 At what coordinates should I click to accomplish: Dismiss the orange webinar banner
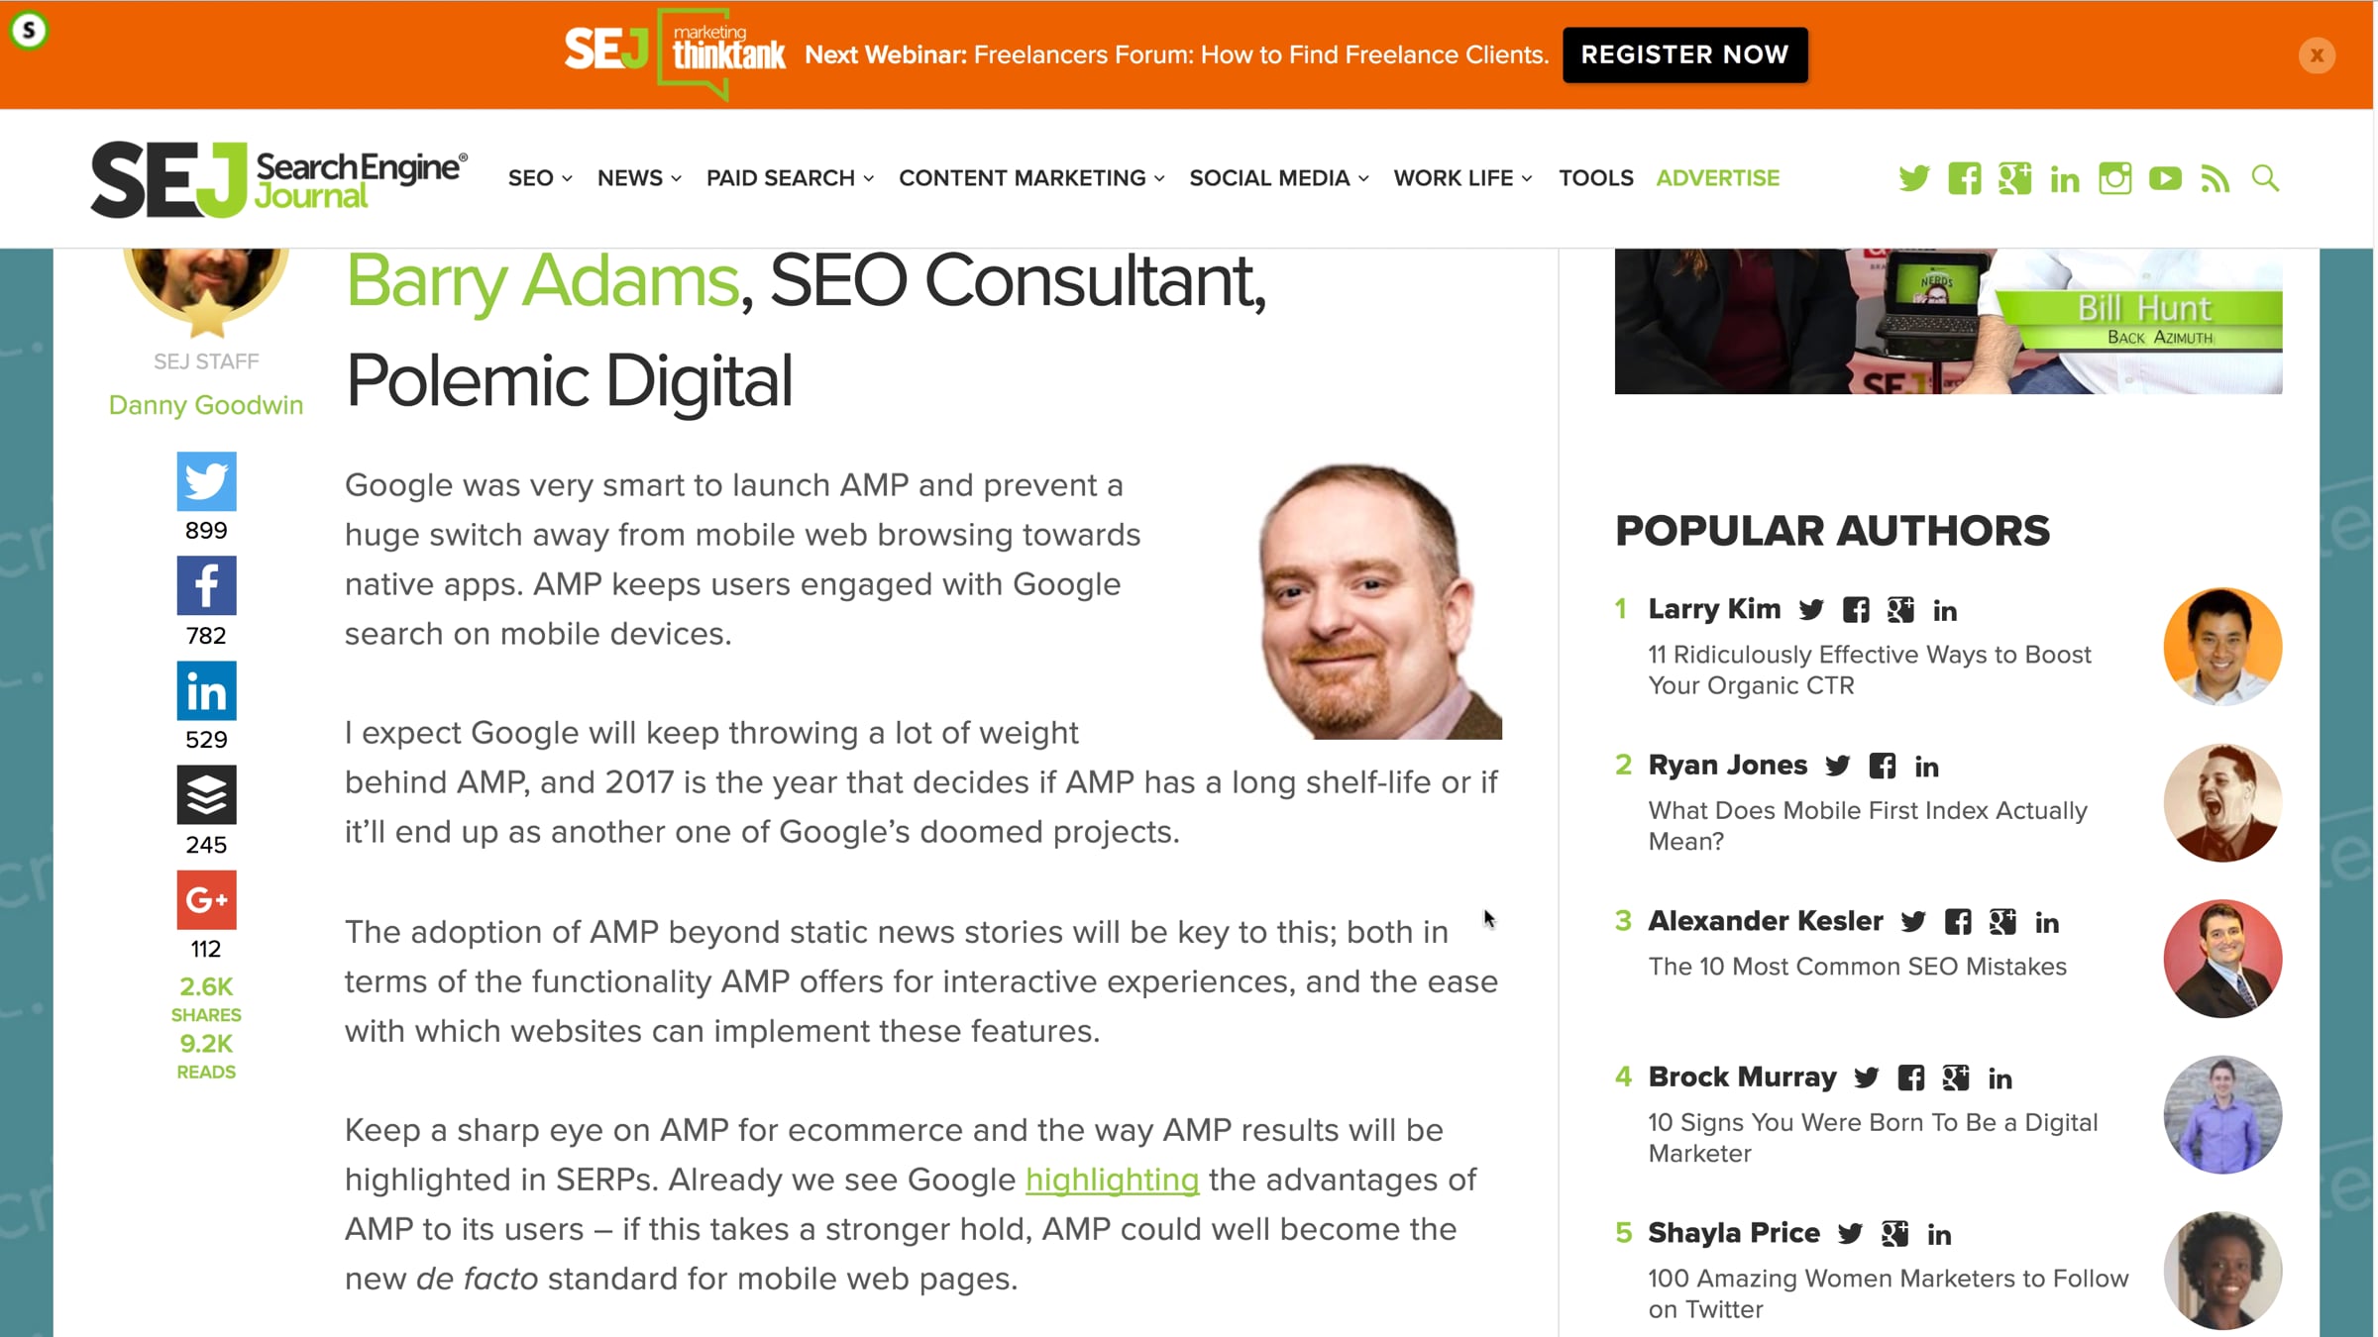[2317, 55]
